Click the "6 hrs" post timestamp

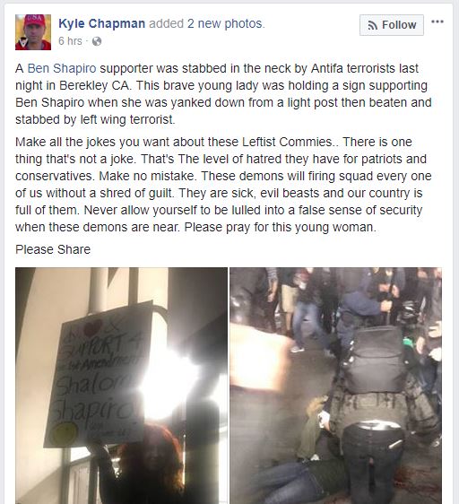[70, 41]
